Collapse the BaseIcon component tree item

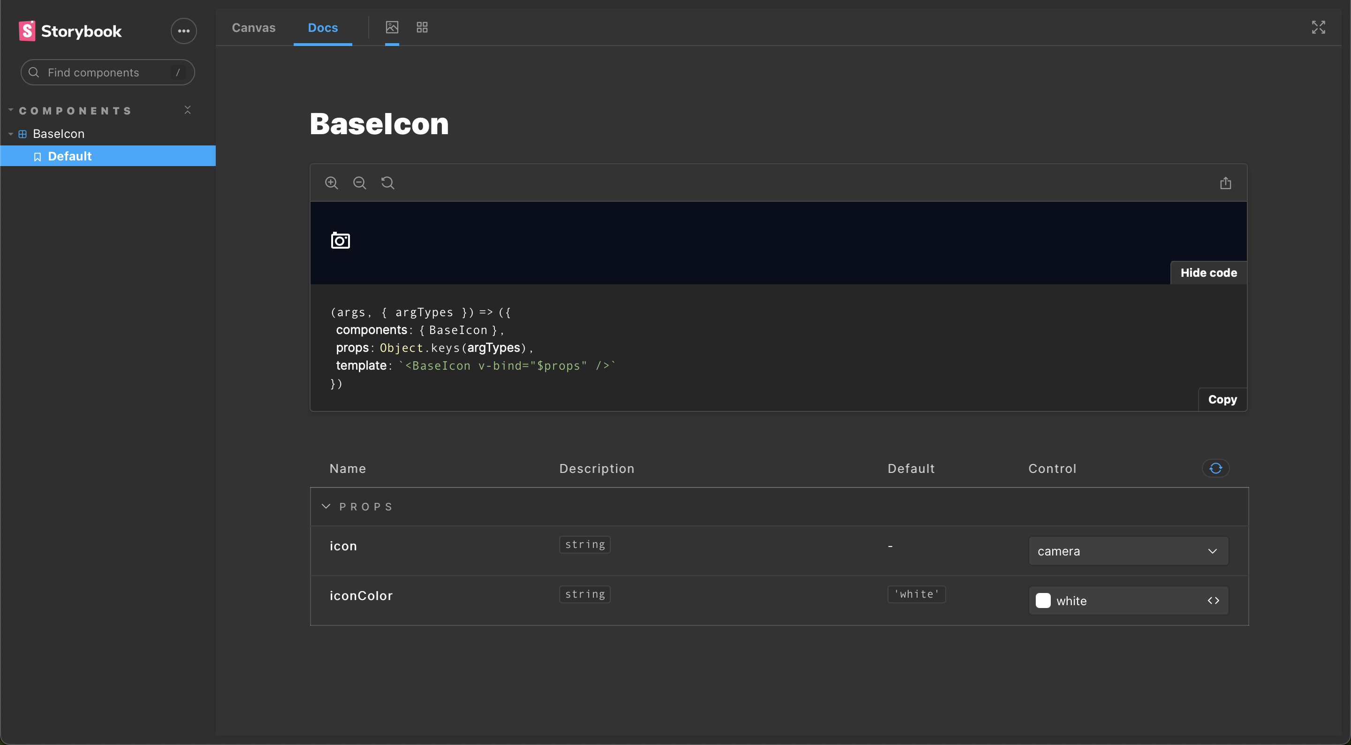click(10, 134)
